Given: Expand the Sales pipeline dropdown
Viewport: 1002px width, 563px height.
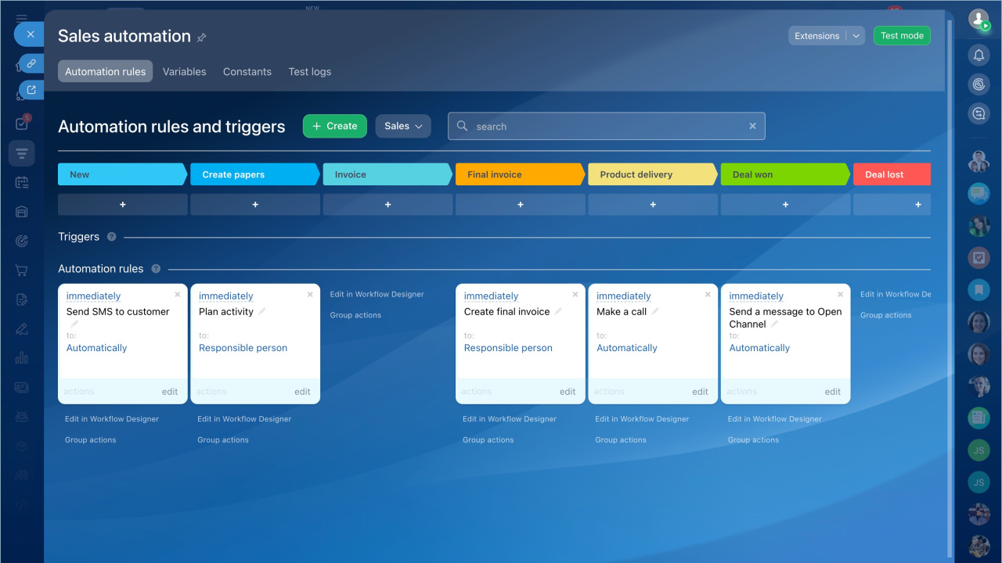Looking at the screenshot, I should [403, 127].
